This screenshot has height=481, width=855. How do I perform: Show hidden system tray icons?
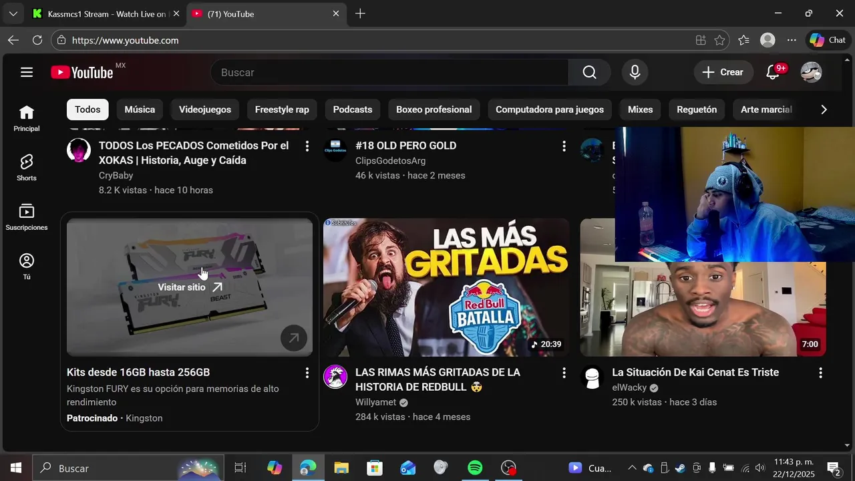[632, 468]
